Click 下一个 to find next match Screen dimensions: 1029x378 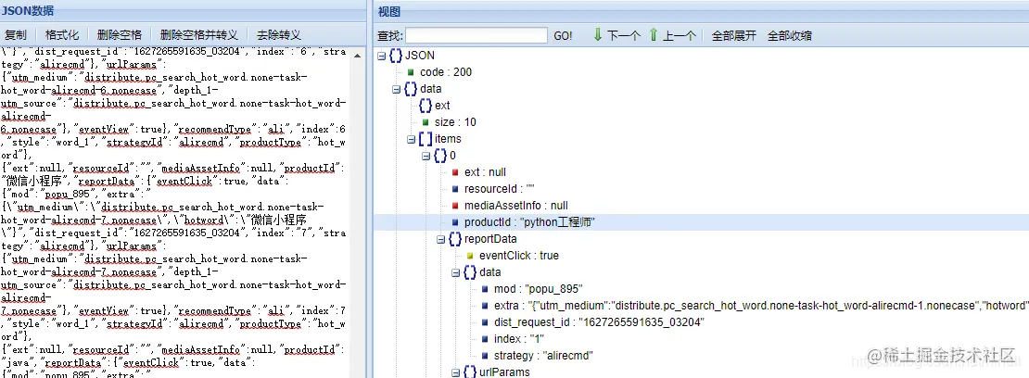[x=623, y=35]
